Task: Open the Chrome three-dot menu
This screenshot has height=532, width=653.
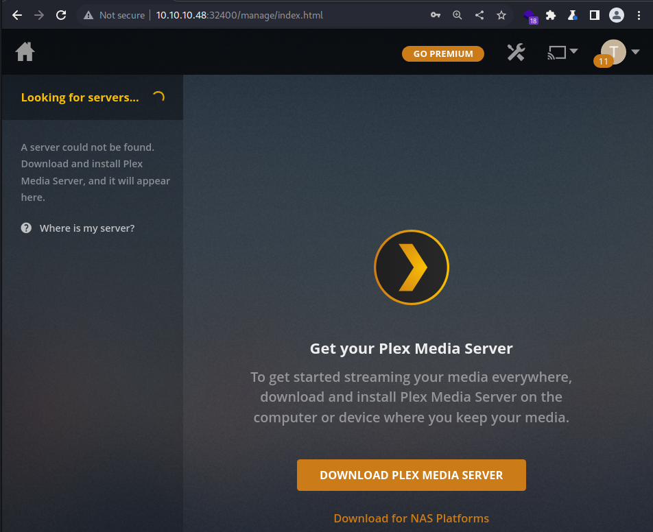Action: [x=639, y=15]
